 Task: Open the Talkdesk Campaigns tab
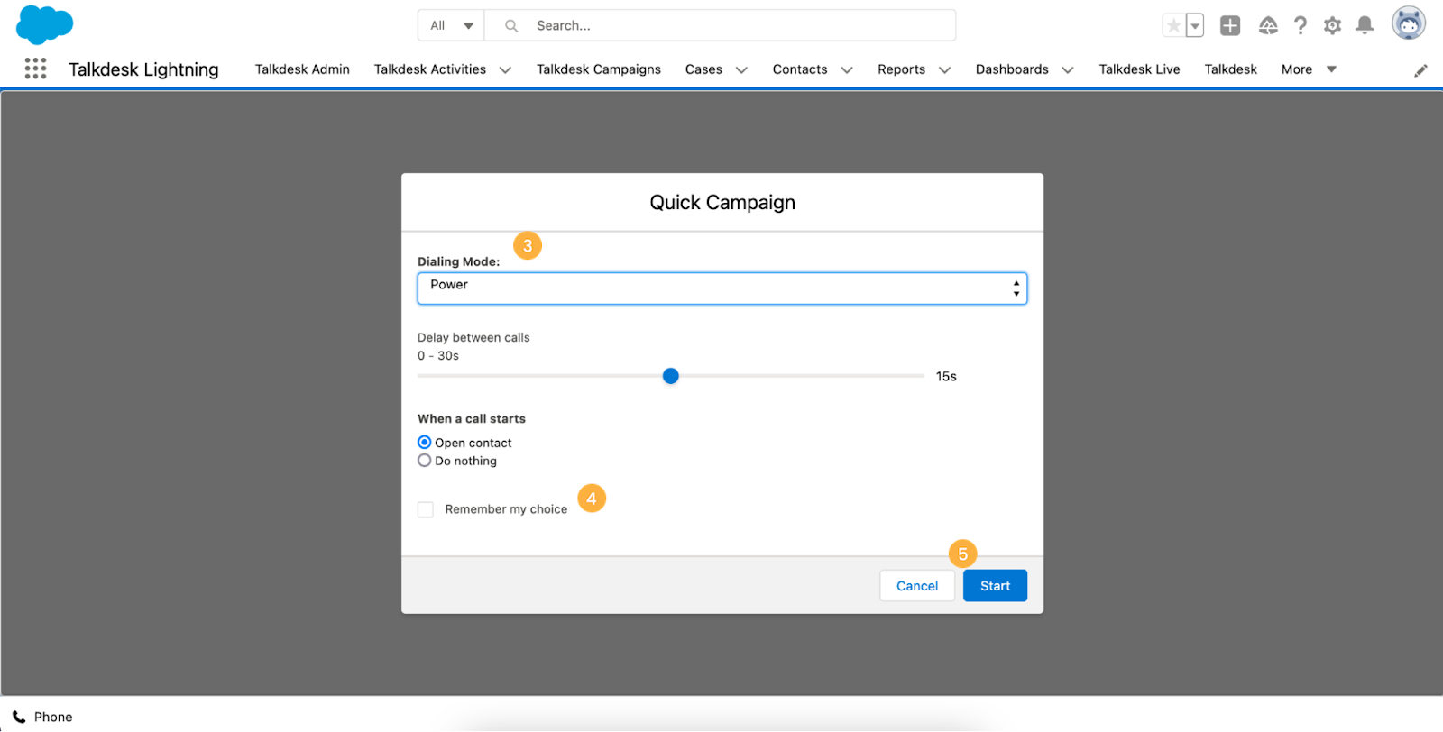click(x=598, y=69)
